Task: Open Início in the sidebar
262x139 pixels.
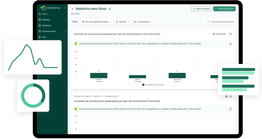Action: [x=44, y=14]
